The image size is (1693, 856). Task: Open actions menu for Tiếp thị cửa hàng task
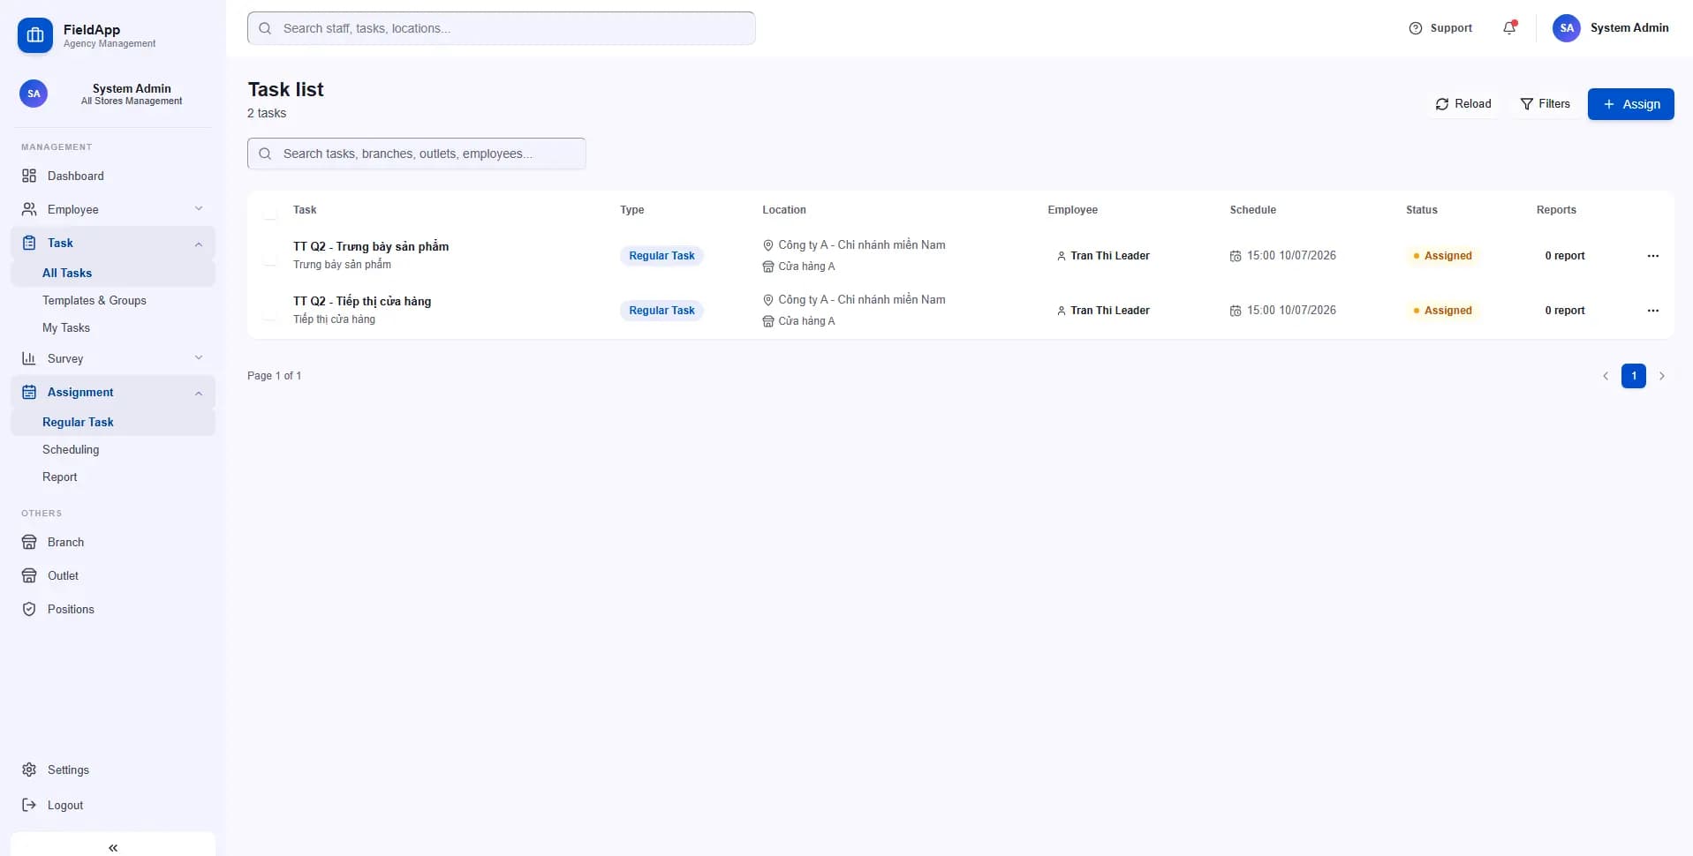click(1653, 311)
